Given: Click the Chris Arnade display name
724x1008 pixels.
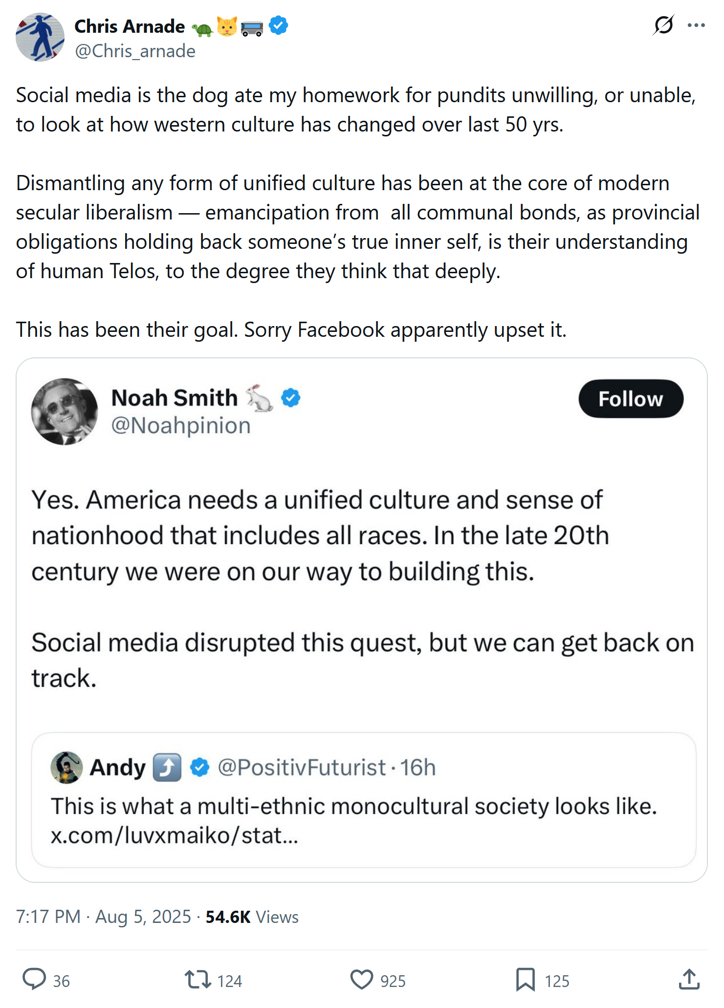Looking at the screenshot, I should pos(130,26).
